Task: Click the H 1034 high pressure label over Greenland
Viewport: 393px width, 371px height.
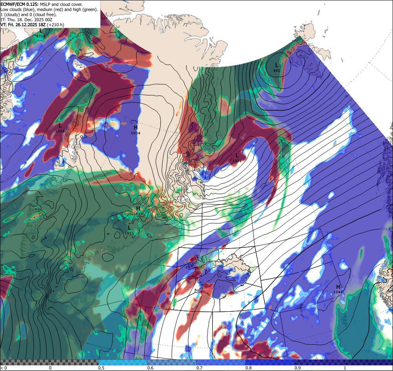Action: [x=135, y=130]
